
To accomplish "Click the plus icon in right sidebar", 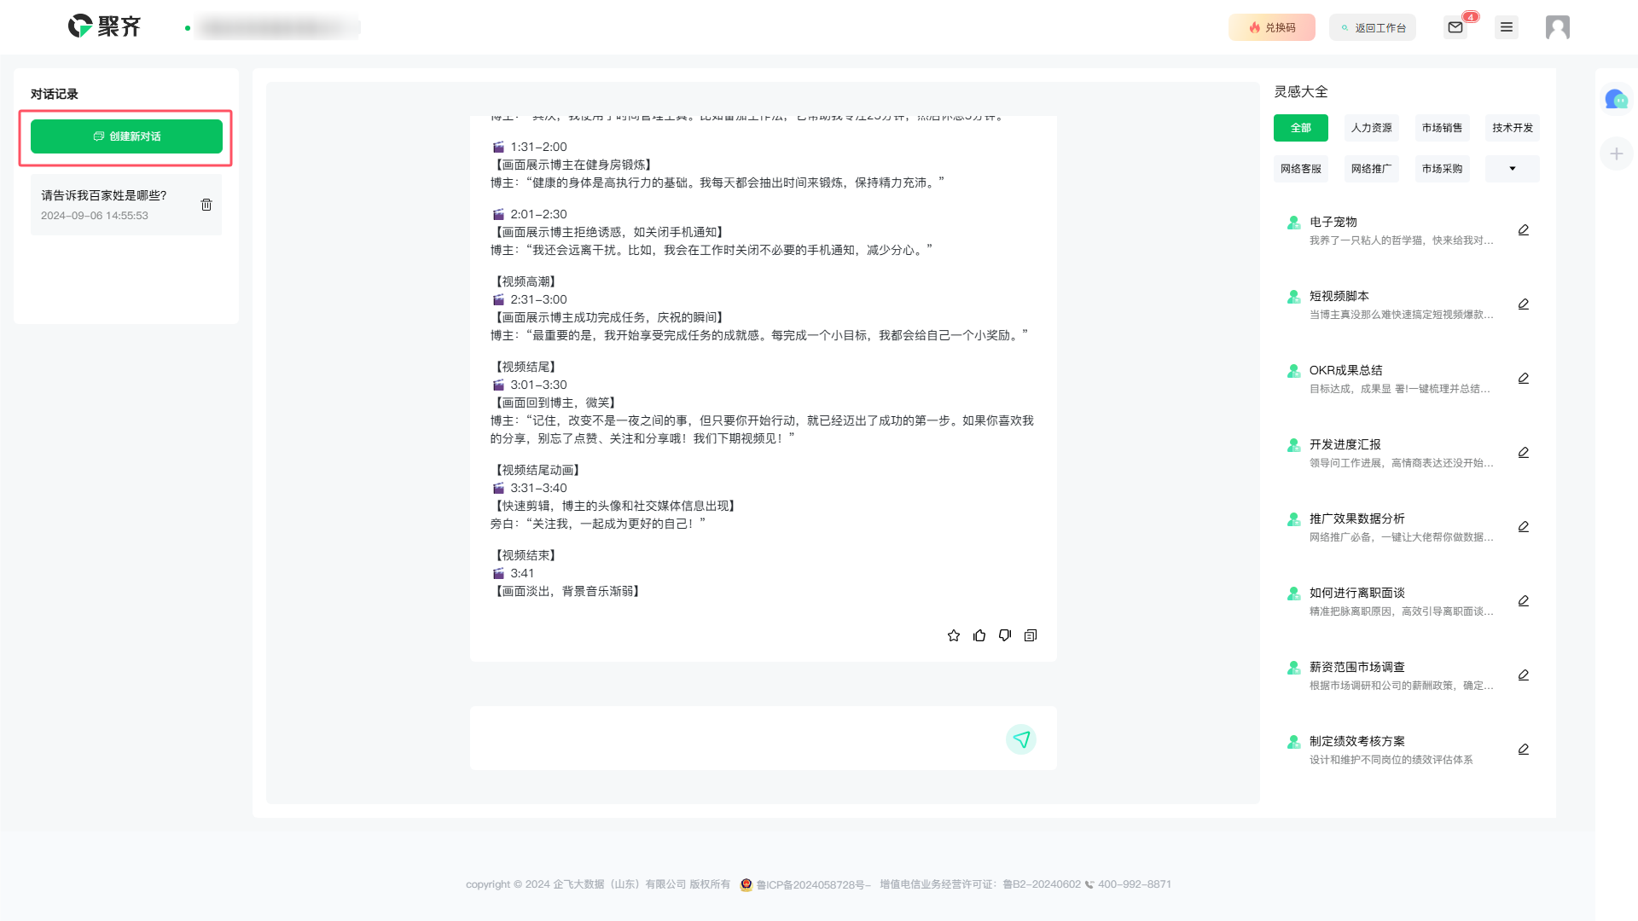I will [x=1617, y=153].
